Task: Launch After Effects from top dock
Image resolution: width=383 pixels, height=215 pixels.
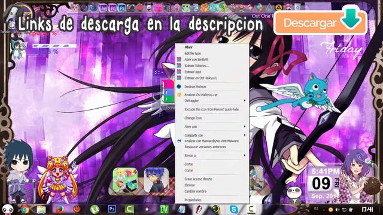Action: point(104,8)
